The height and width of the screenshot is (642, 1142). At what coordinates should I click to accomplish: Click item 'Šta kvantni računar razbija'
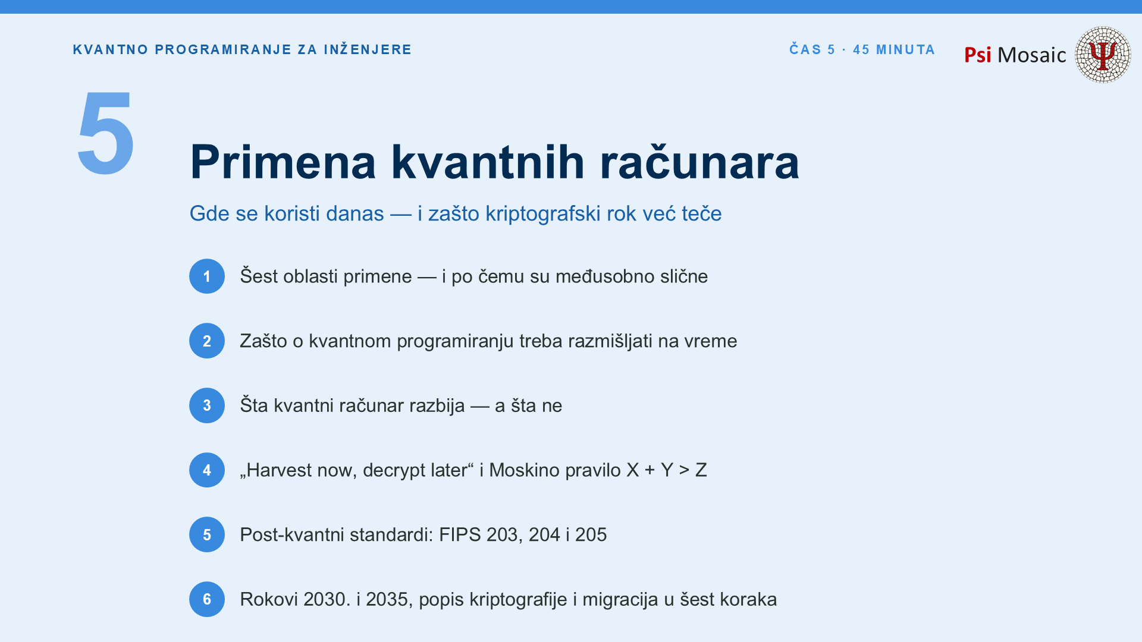pos(352,405)
